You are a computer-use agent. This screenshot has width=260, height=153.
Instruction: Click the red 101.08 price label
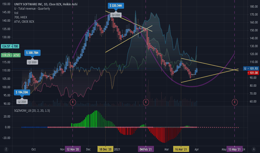253,73
